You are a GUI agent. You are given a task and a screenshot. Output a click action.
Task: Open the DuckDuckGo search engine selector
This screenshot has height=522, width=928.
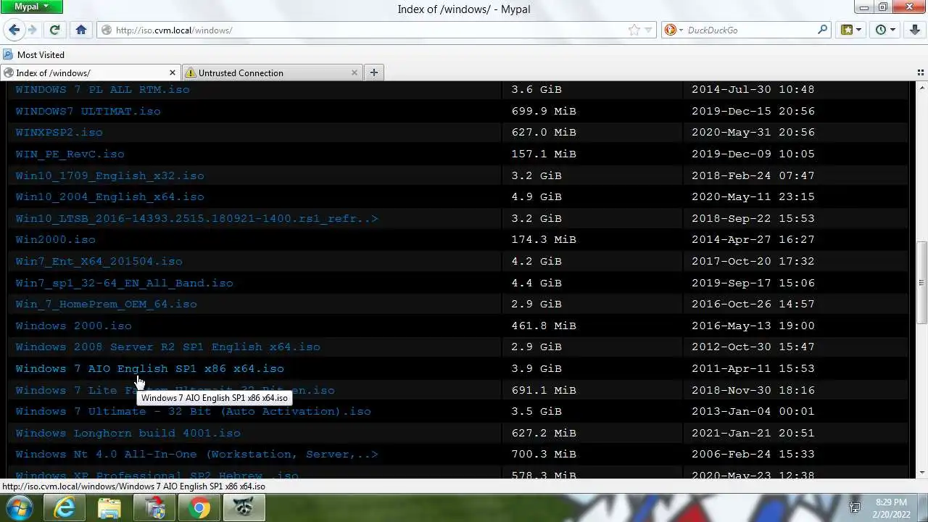pos(674,30)
